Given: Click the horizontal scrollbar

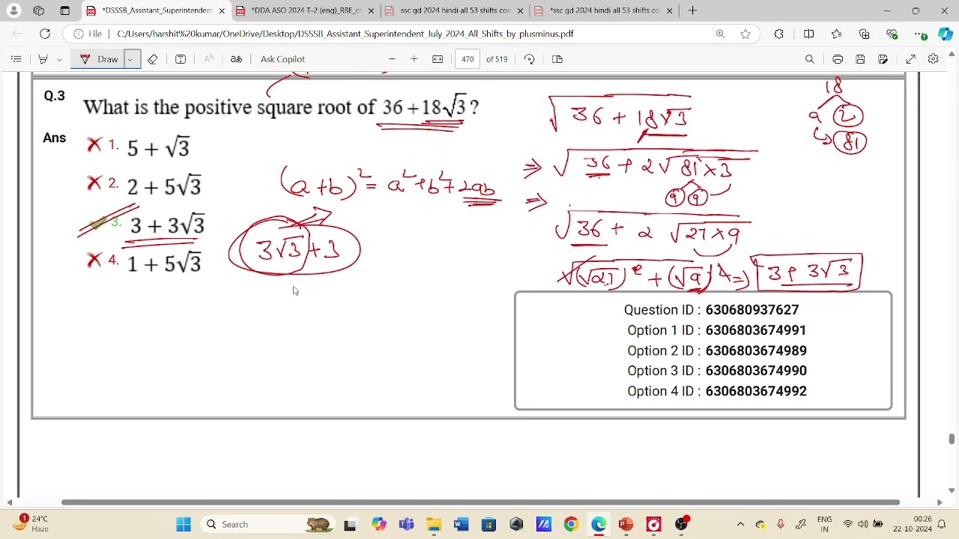Looking at the screenshot, I should [x=480, y=502].
